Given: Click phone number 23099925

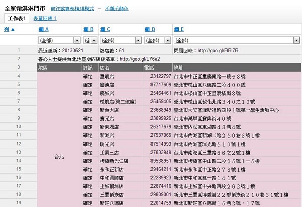Looking at the screenshot, I should [x=161, y=118].
